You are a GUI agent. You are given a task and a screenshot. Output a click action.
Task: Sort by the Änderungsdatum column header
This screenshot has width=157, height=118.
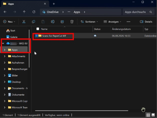coord(121,29)
